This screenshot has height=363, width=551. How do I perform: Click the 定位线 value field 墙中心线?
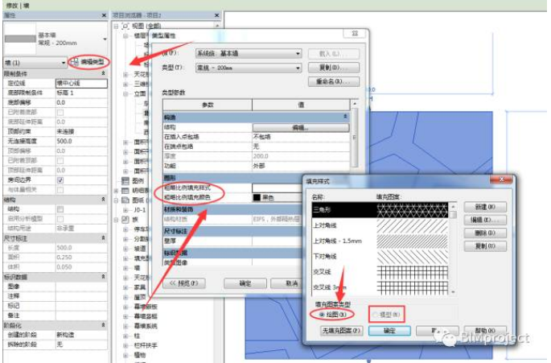pos(81,84)
